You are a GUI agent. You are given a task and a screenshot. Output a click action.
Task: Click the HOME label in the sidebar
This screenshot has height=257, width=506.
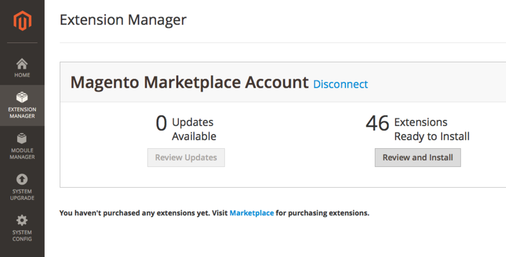click(22, 75)
